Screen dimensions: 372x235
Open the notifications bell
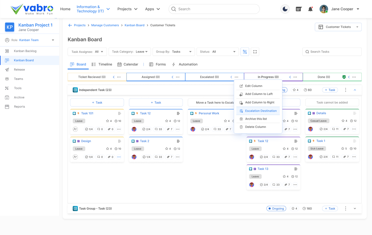310,9
